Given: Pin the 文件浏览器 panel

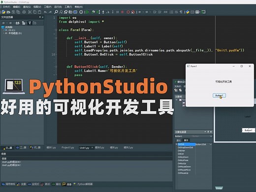Looking at the screenshot, I should point(40,17).
